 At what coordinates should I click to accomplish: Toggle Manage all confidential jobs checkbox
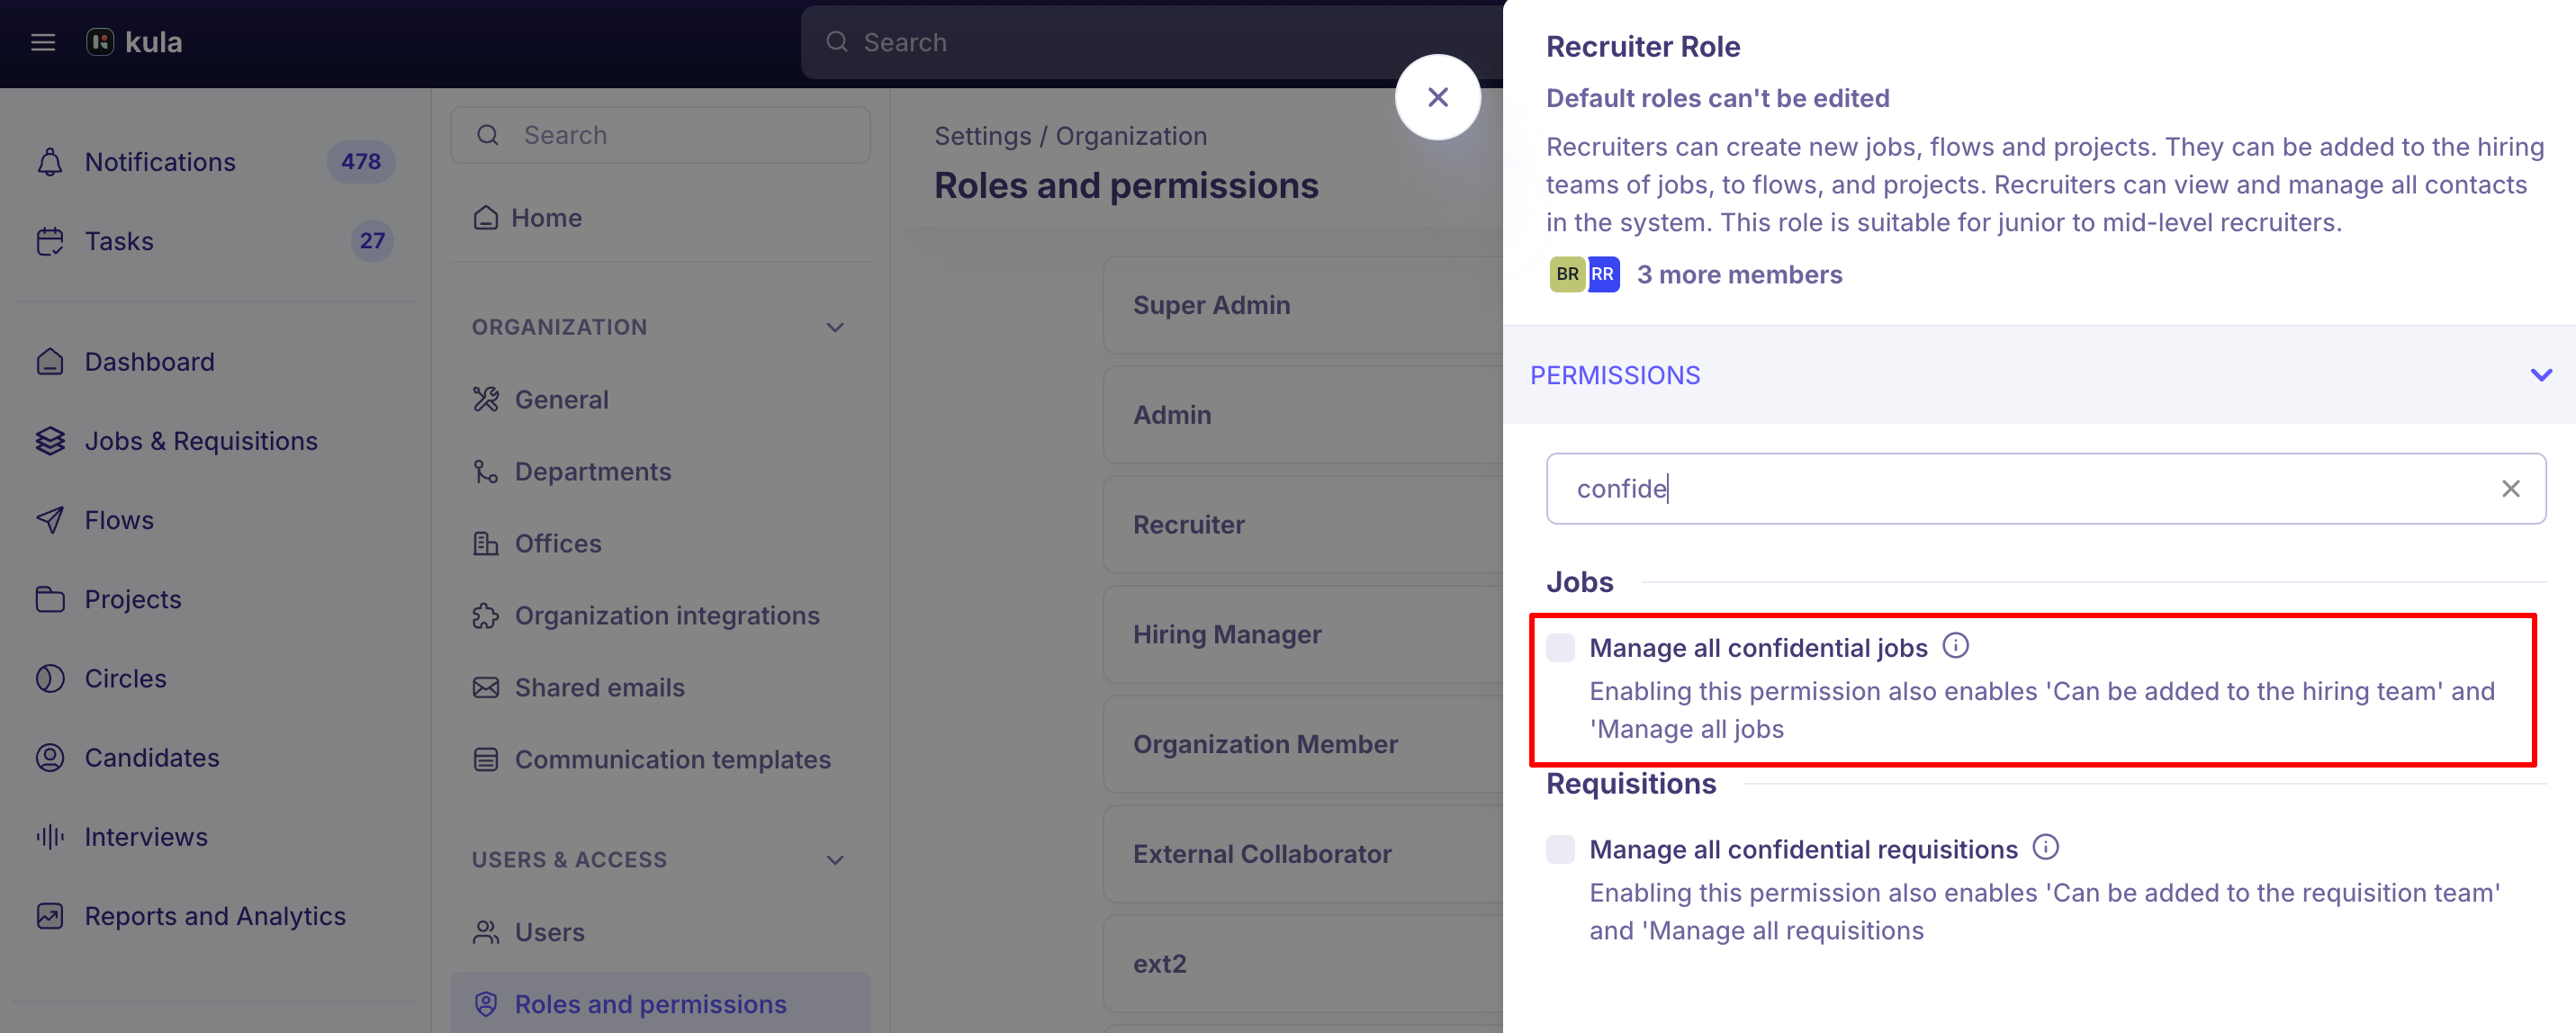point(1560,647)
